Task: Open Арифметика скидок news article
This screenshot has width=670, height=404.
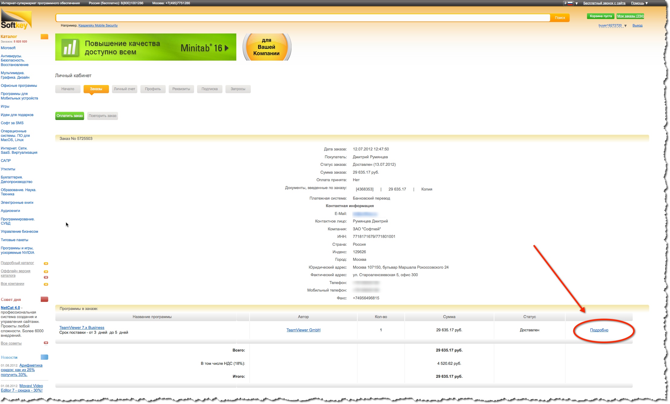Action: click(x=22, y=370)
